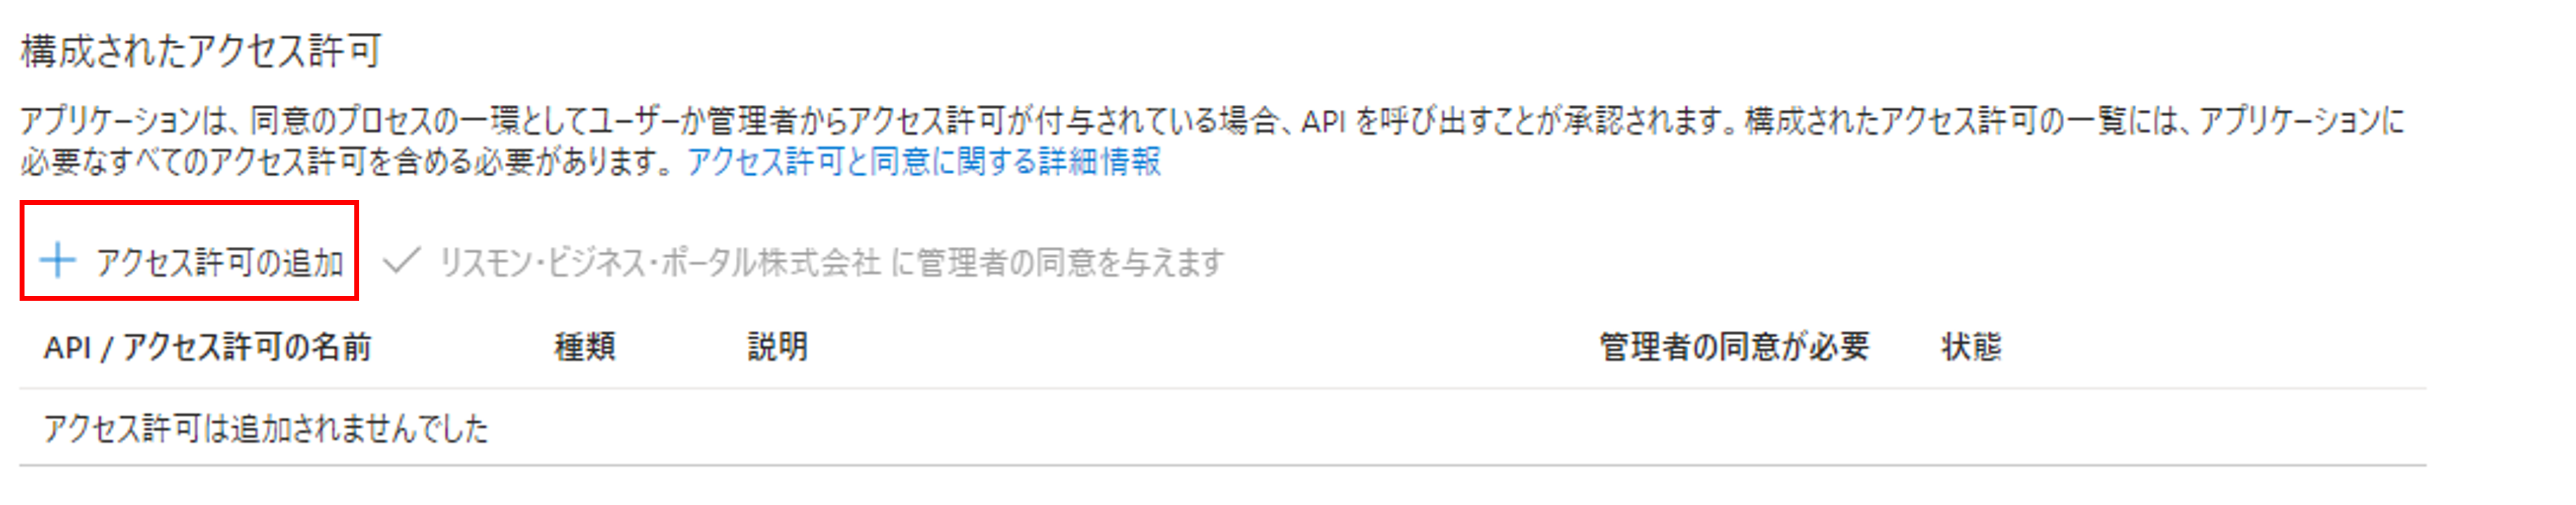Click the 説明 column header

pyautogui.click(x=777, y=346)
